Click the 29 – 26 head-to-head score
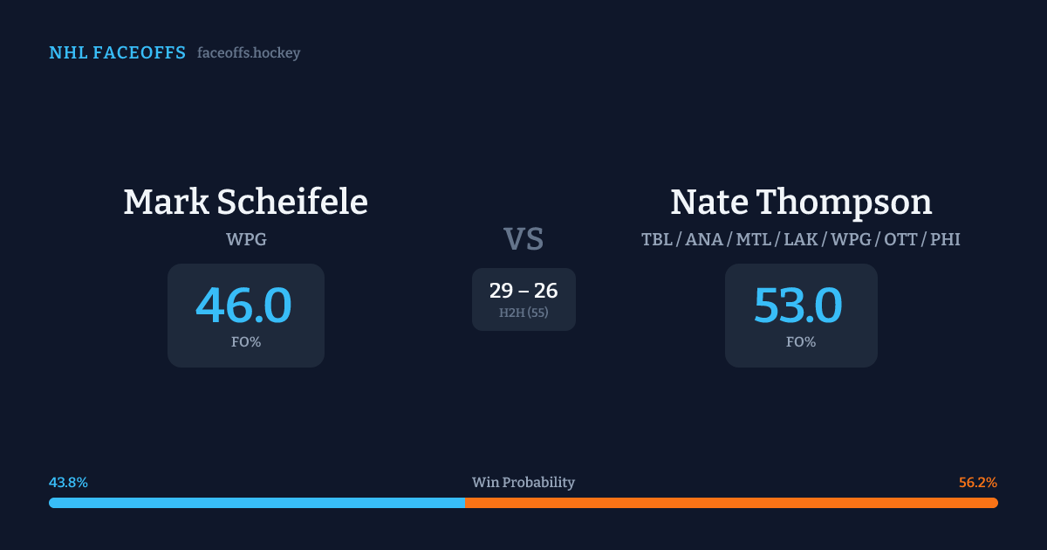 coord(523,291)
